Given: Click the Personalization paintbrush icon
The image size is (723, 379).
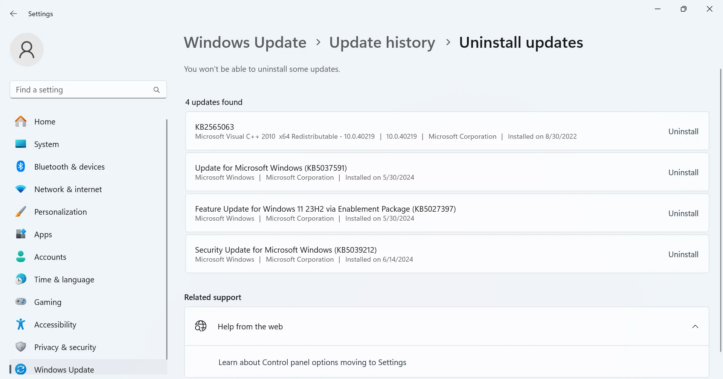Looking at the screenshot, I should 21,212.
